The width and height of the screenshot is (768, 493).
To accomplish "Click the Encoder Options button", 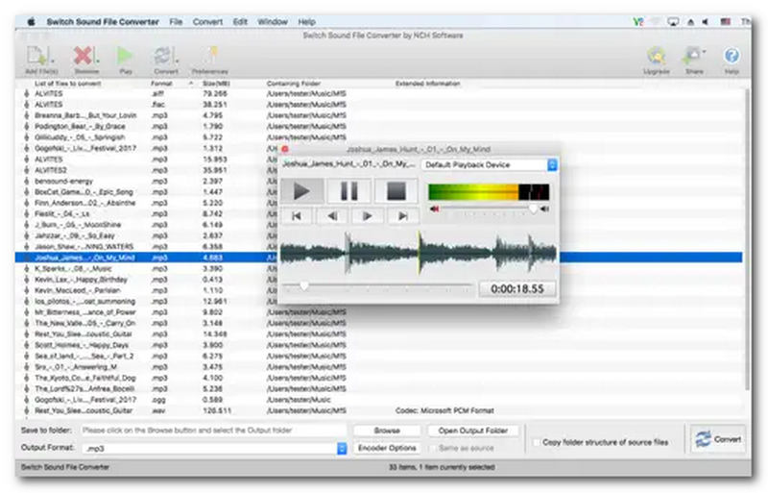I will click(x=387, y=448).
